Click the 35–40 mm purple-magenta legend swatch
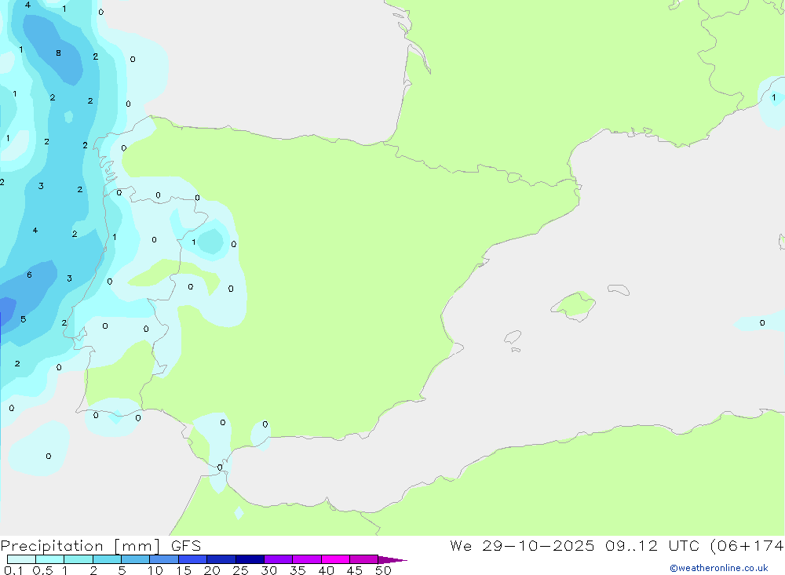This screenshot has width=785, height=575. [x=306, y=559]
